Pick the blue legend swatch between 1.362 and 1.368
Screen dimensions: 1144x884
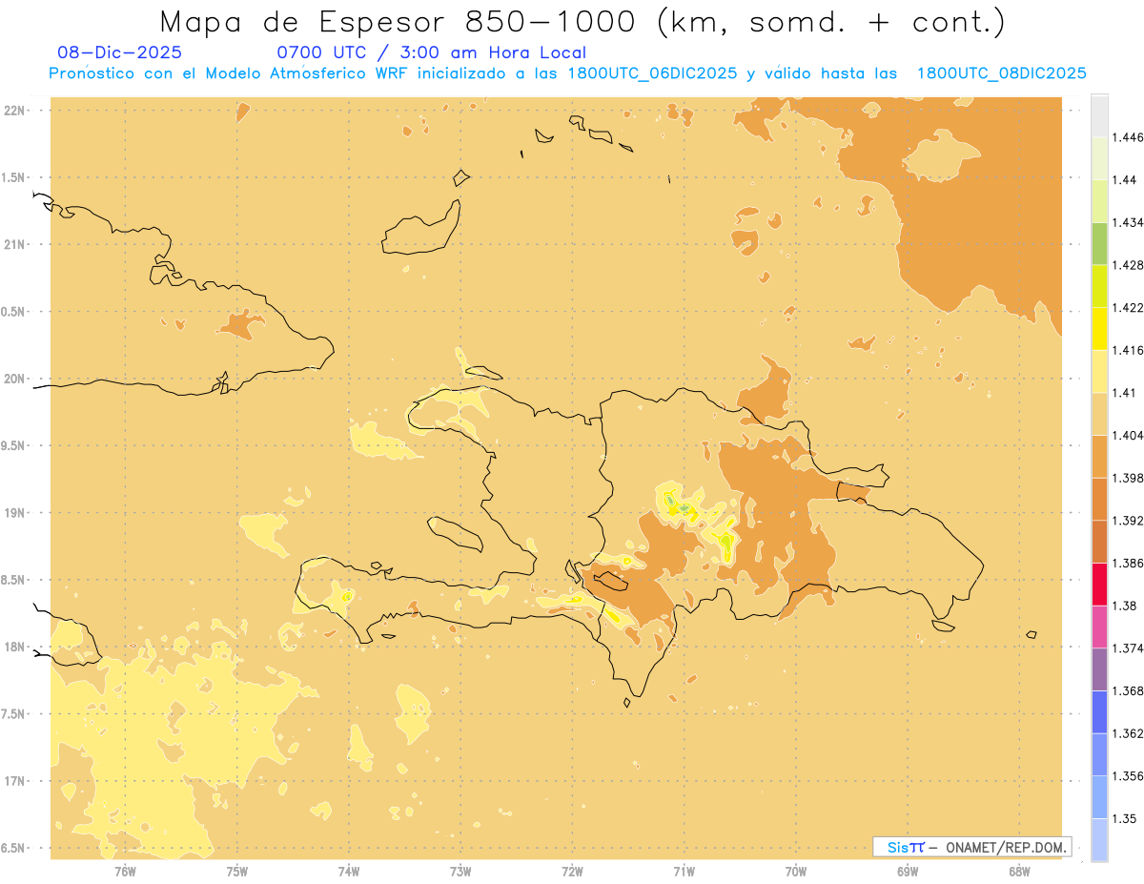[1099, 711]
